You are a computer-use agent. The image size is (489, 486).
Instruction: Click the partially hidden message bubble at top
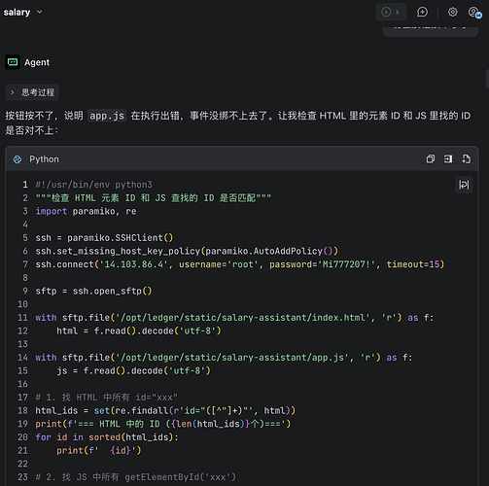point(431,30)
